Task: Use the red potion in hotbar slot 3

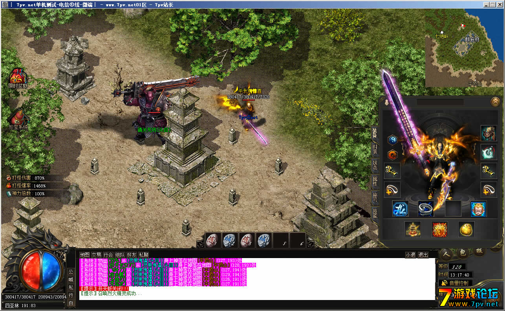Action: pyautogui.click(x=247, y=240)
